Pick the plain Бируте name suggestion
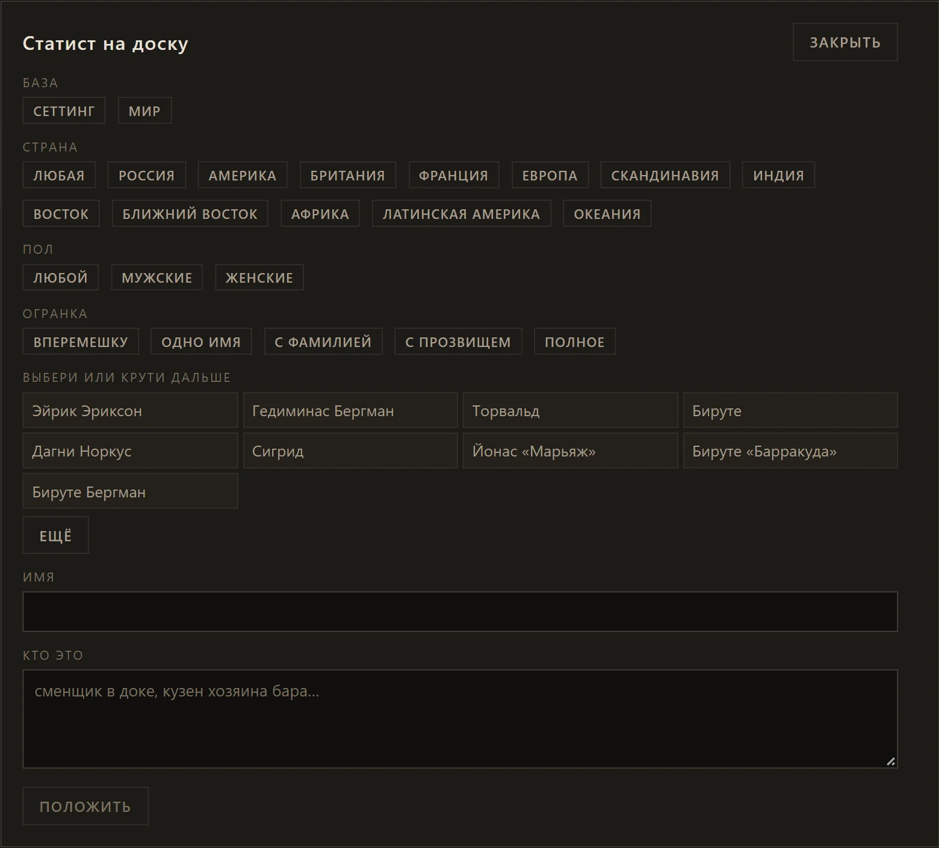This screenshot has width=939, height=848. click(790, 410)
